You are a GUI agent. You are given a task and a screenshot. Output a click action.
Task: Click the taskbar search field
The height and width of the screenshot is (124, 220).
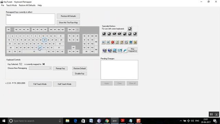tap(35, 121)
